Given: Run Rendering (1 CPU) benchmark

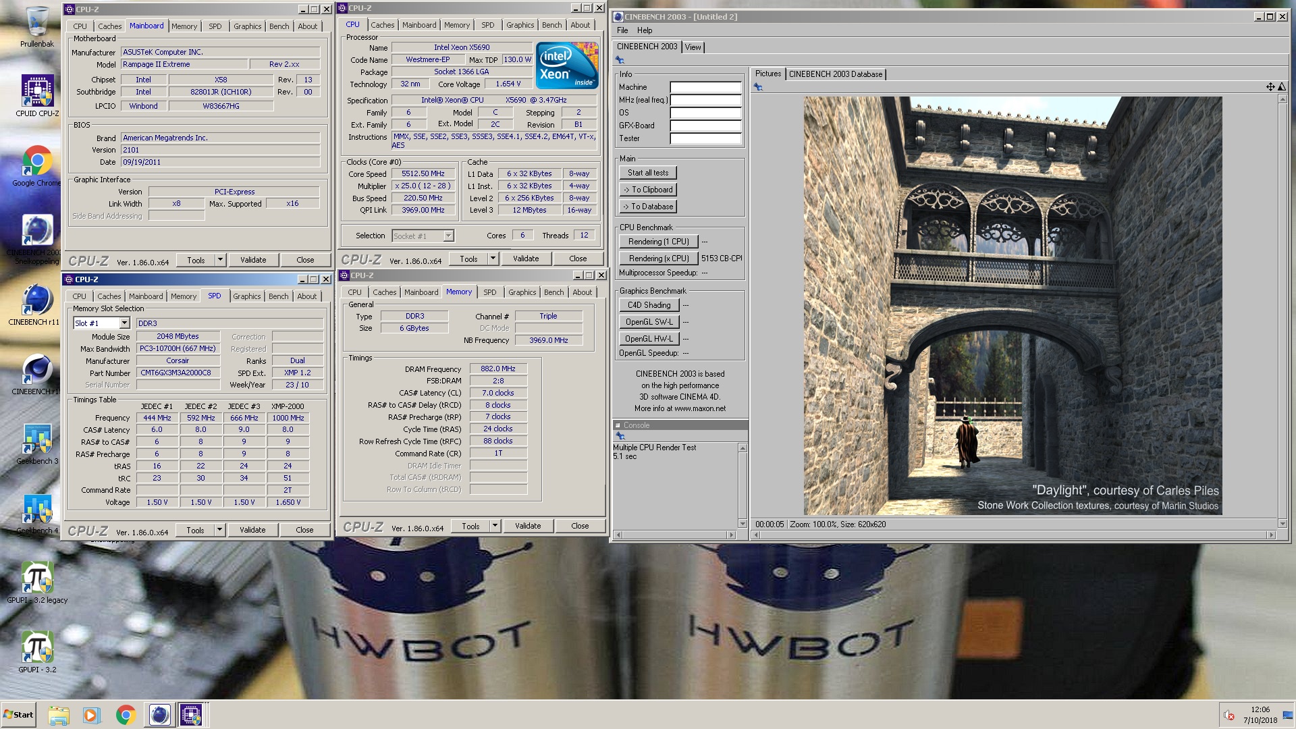Looking at the screenshot, I should pos(658,242).
